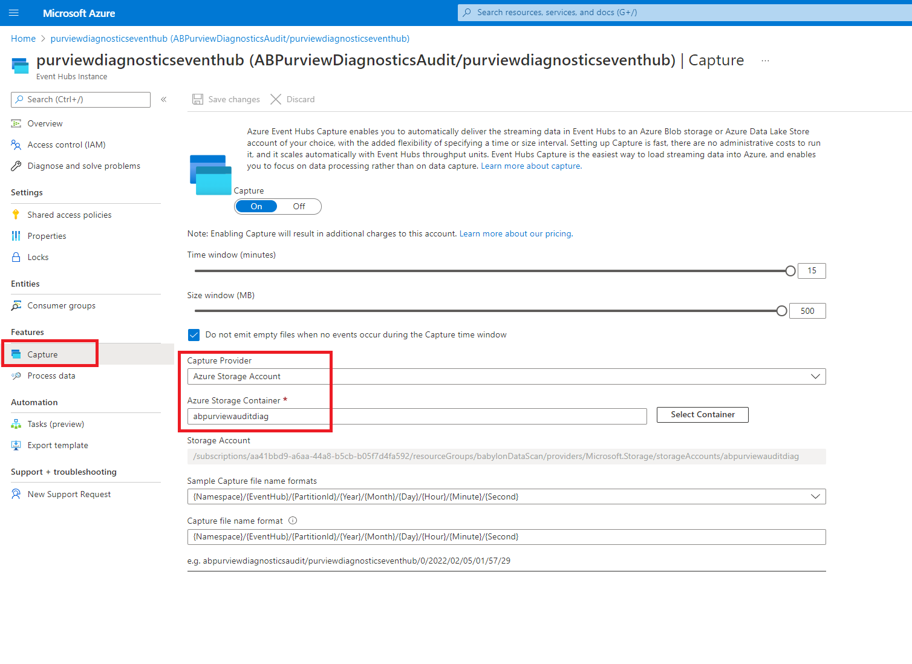The width and height of the screenshot is (912, 664).
Task: Click the global search resources bar
Action: (685, 12)
